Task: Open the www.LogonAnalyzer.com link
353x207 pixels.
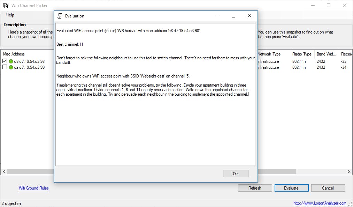Action: [320, 203]
